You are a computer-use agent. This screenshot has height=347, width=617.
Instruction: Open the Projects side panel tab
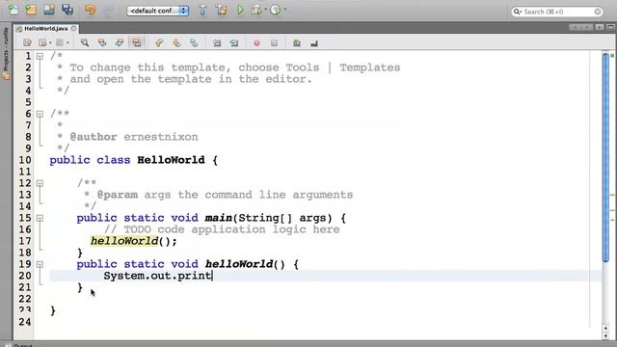click(6, 53)
